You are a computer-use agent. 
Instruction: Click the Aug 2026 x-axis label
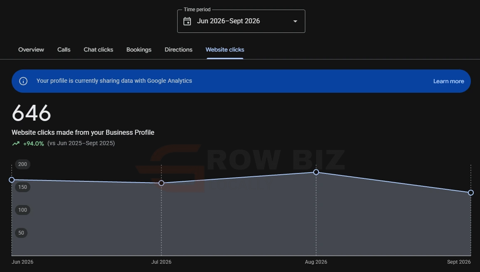316,262
